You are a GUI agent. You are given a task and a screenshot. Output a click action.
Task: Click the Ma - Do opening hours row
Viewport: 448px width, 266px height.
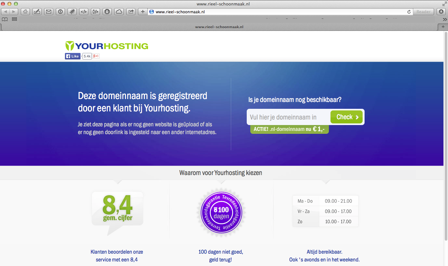(325, 201)
